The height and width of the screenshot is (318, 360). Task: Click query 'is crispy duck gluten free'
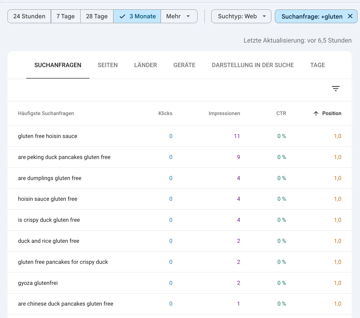(49, 220)
